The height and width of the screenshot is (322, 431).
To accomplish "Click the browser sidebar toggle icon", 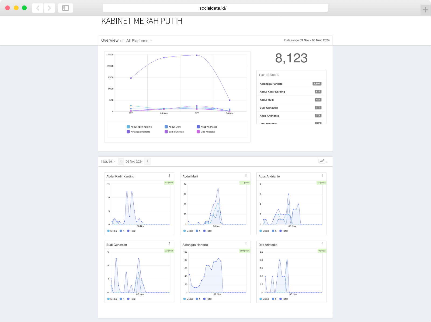I will (x=65, y=8).
